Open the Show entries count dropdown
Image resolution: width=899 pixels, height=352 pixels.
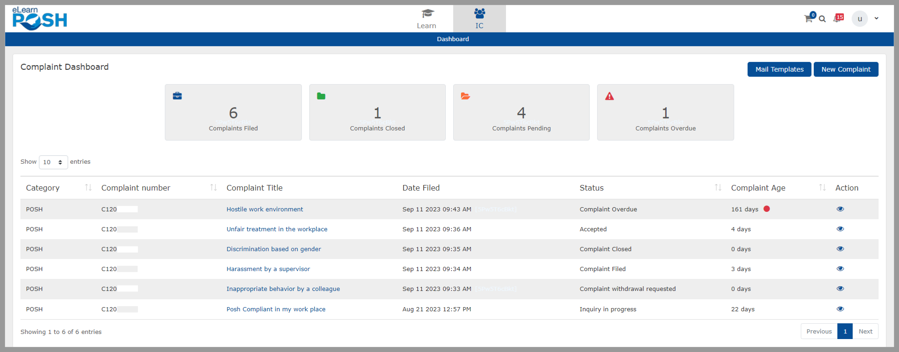point(53,162)
